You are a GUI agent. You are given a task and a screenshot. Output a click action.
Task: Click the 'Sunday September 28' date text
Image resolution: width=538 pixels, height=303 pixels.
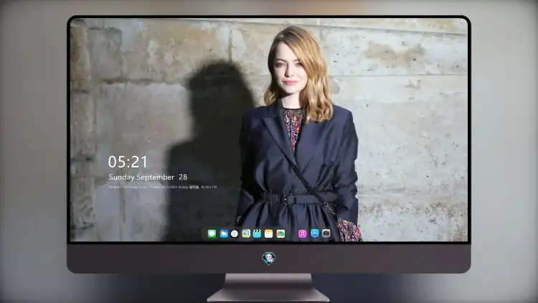pos(148,177)
